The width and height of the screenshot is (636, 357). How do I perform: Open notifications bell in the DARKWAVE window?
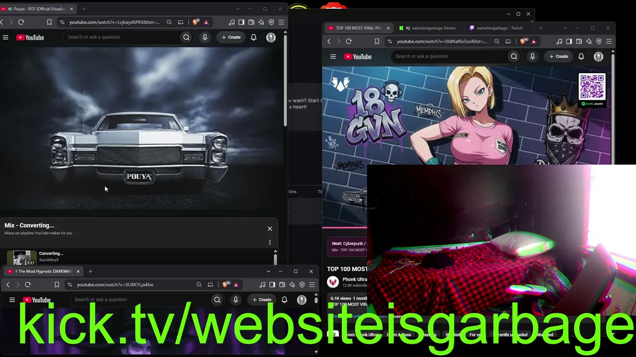(284, 299)
